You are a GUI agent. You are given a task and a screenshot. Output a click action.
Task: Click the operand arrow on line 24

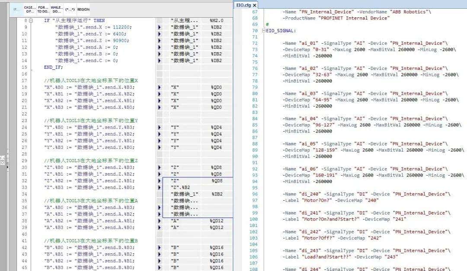[159, 127]
